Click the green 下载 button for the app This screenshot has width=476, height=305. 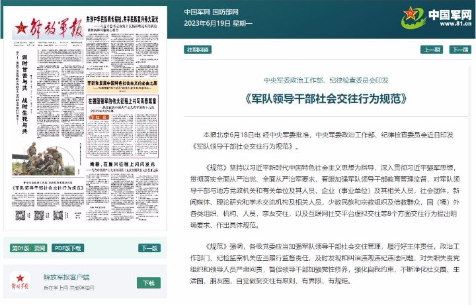tap(149, 283)
